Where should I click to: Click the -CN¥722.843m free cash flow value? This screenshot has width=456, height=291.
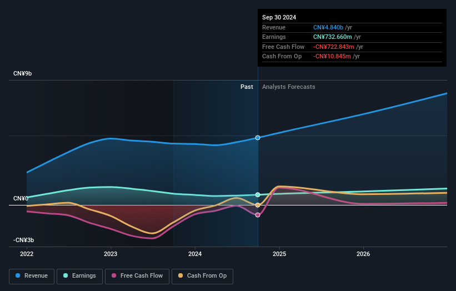click(x=334, y=47)
